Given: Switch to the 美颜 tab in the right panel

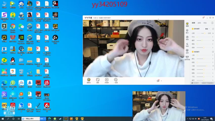Looking at the screenshot, I should pyautogui.click(x=193, y=23).
